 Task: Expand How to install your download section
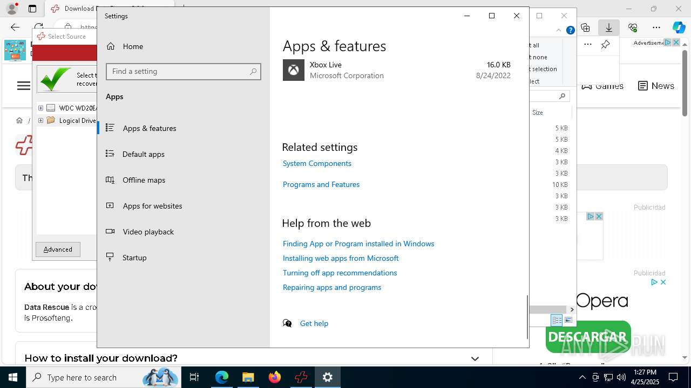click(x=475, y=358)
